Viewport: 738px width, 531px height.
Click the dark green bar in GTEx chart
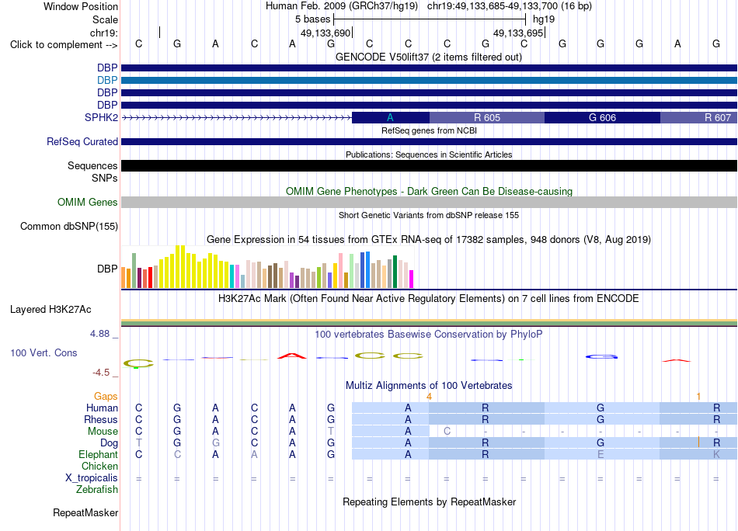(395, 272)
